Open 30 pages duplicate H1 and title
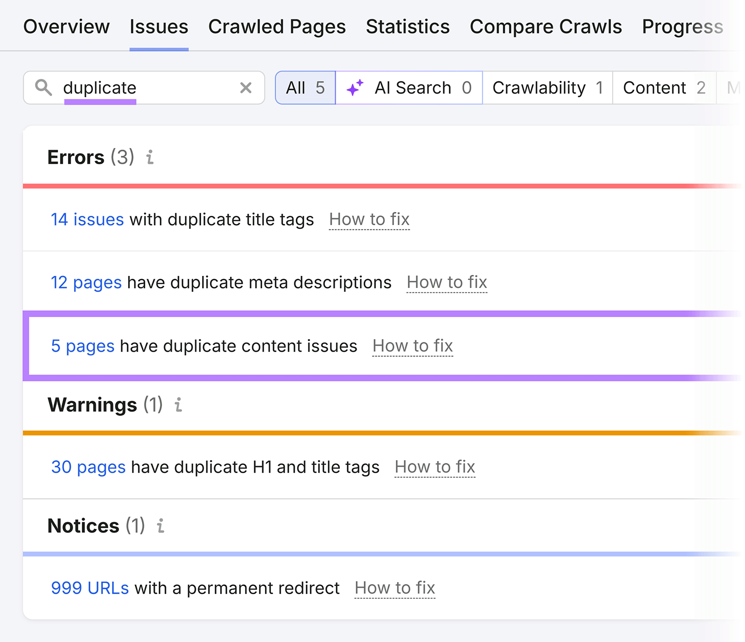 88,467
